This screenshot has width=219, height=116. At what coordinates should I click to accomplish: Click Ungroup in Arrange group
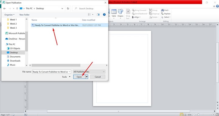coord(154,14)
